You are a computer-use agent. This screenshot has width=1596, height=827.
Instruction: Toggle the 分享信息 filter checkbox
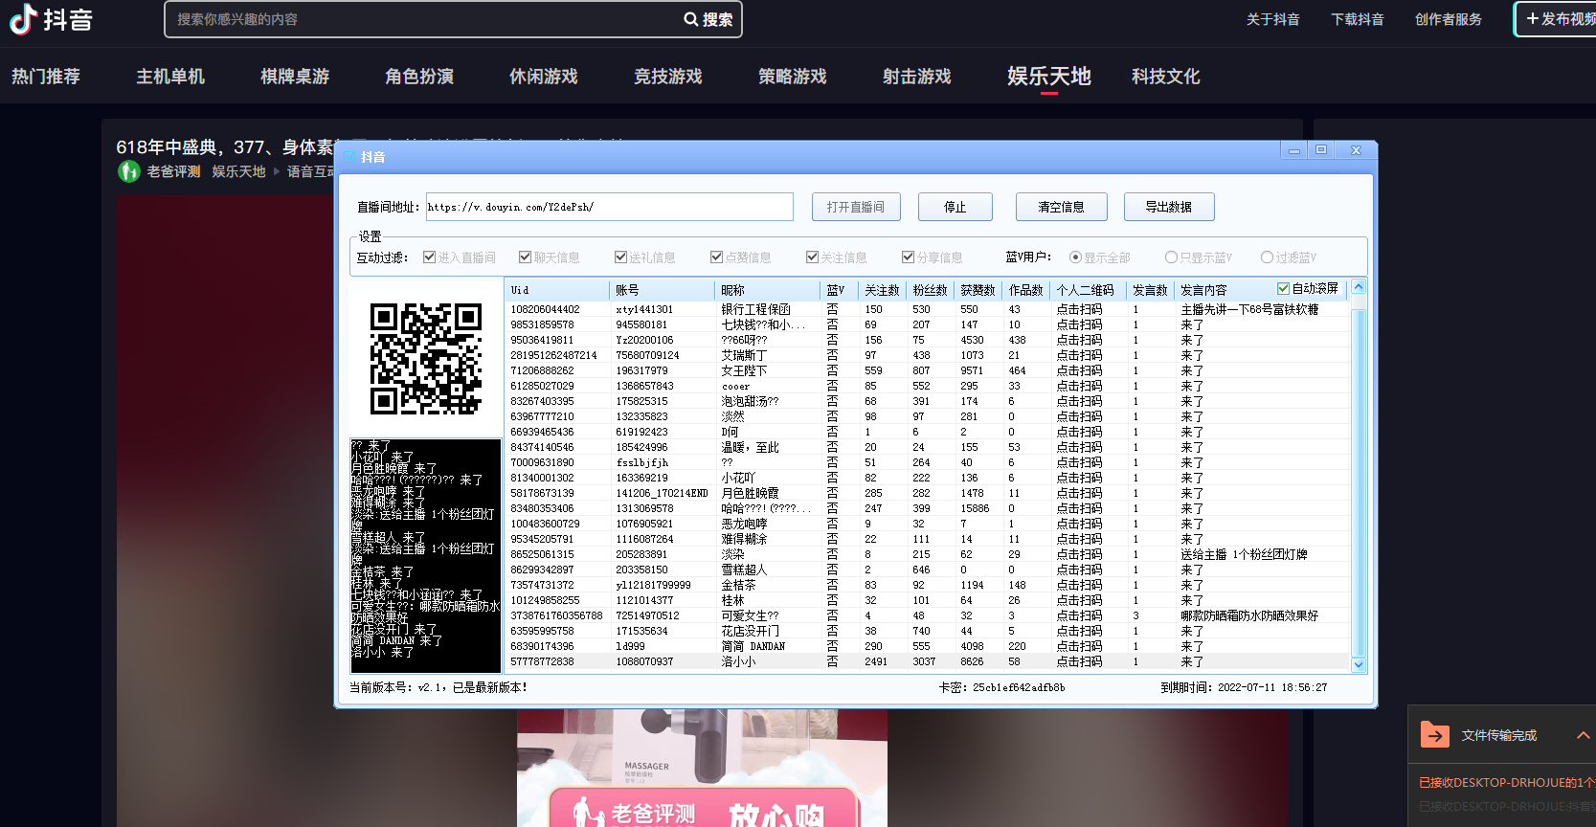click(909, 257)
